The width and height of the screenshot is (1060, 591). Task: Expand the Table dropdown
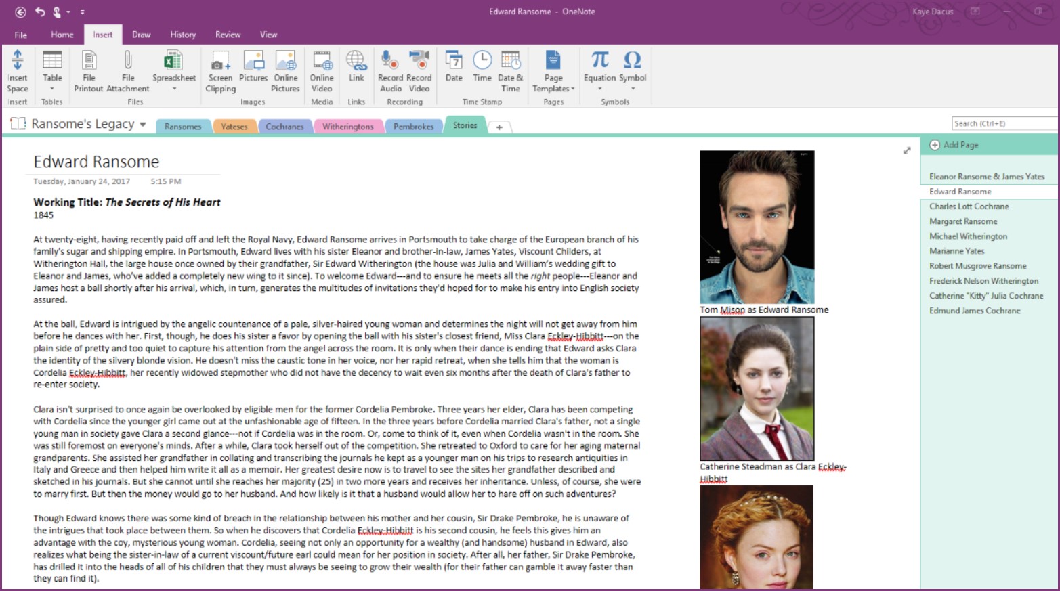click(52, 89)
